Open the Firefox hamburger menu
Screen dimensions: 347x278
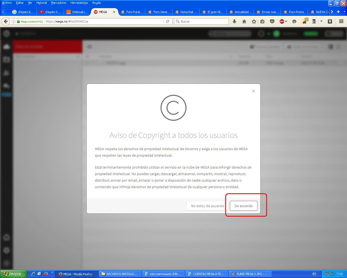tap(341, 21)
